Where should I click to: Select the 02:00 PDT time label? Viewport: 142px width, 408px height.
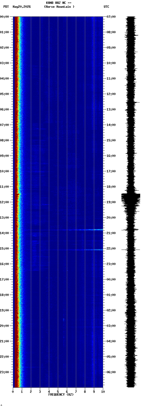point(4,48)
